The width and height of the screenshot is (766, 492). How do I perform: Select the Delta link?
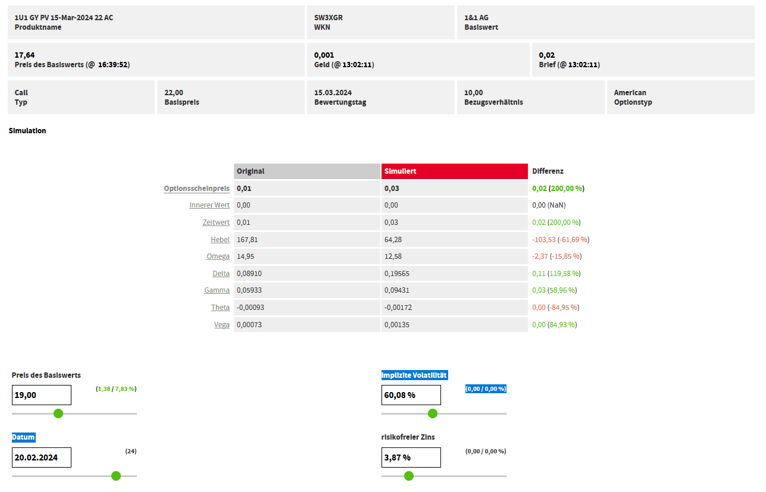(x=221, y=274)
